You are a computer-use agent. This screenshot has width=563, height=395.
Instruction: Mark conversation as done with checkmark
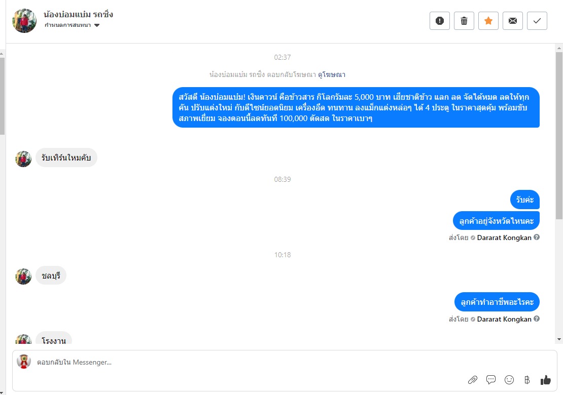click(537, 21)
